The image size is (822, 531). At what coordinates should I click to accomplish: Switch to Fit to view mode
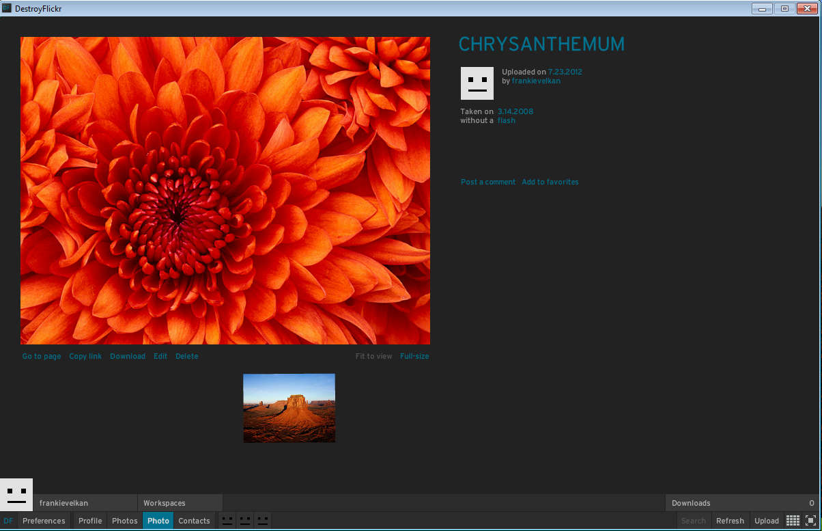point(373,356)
